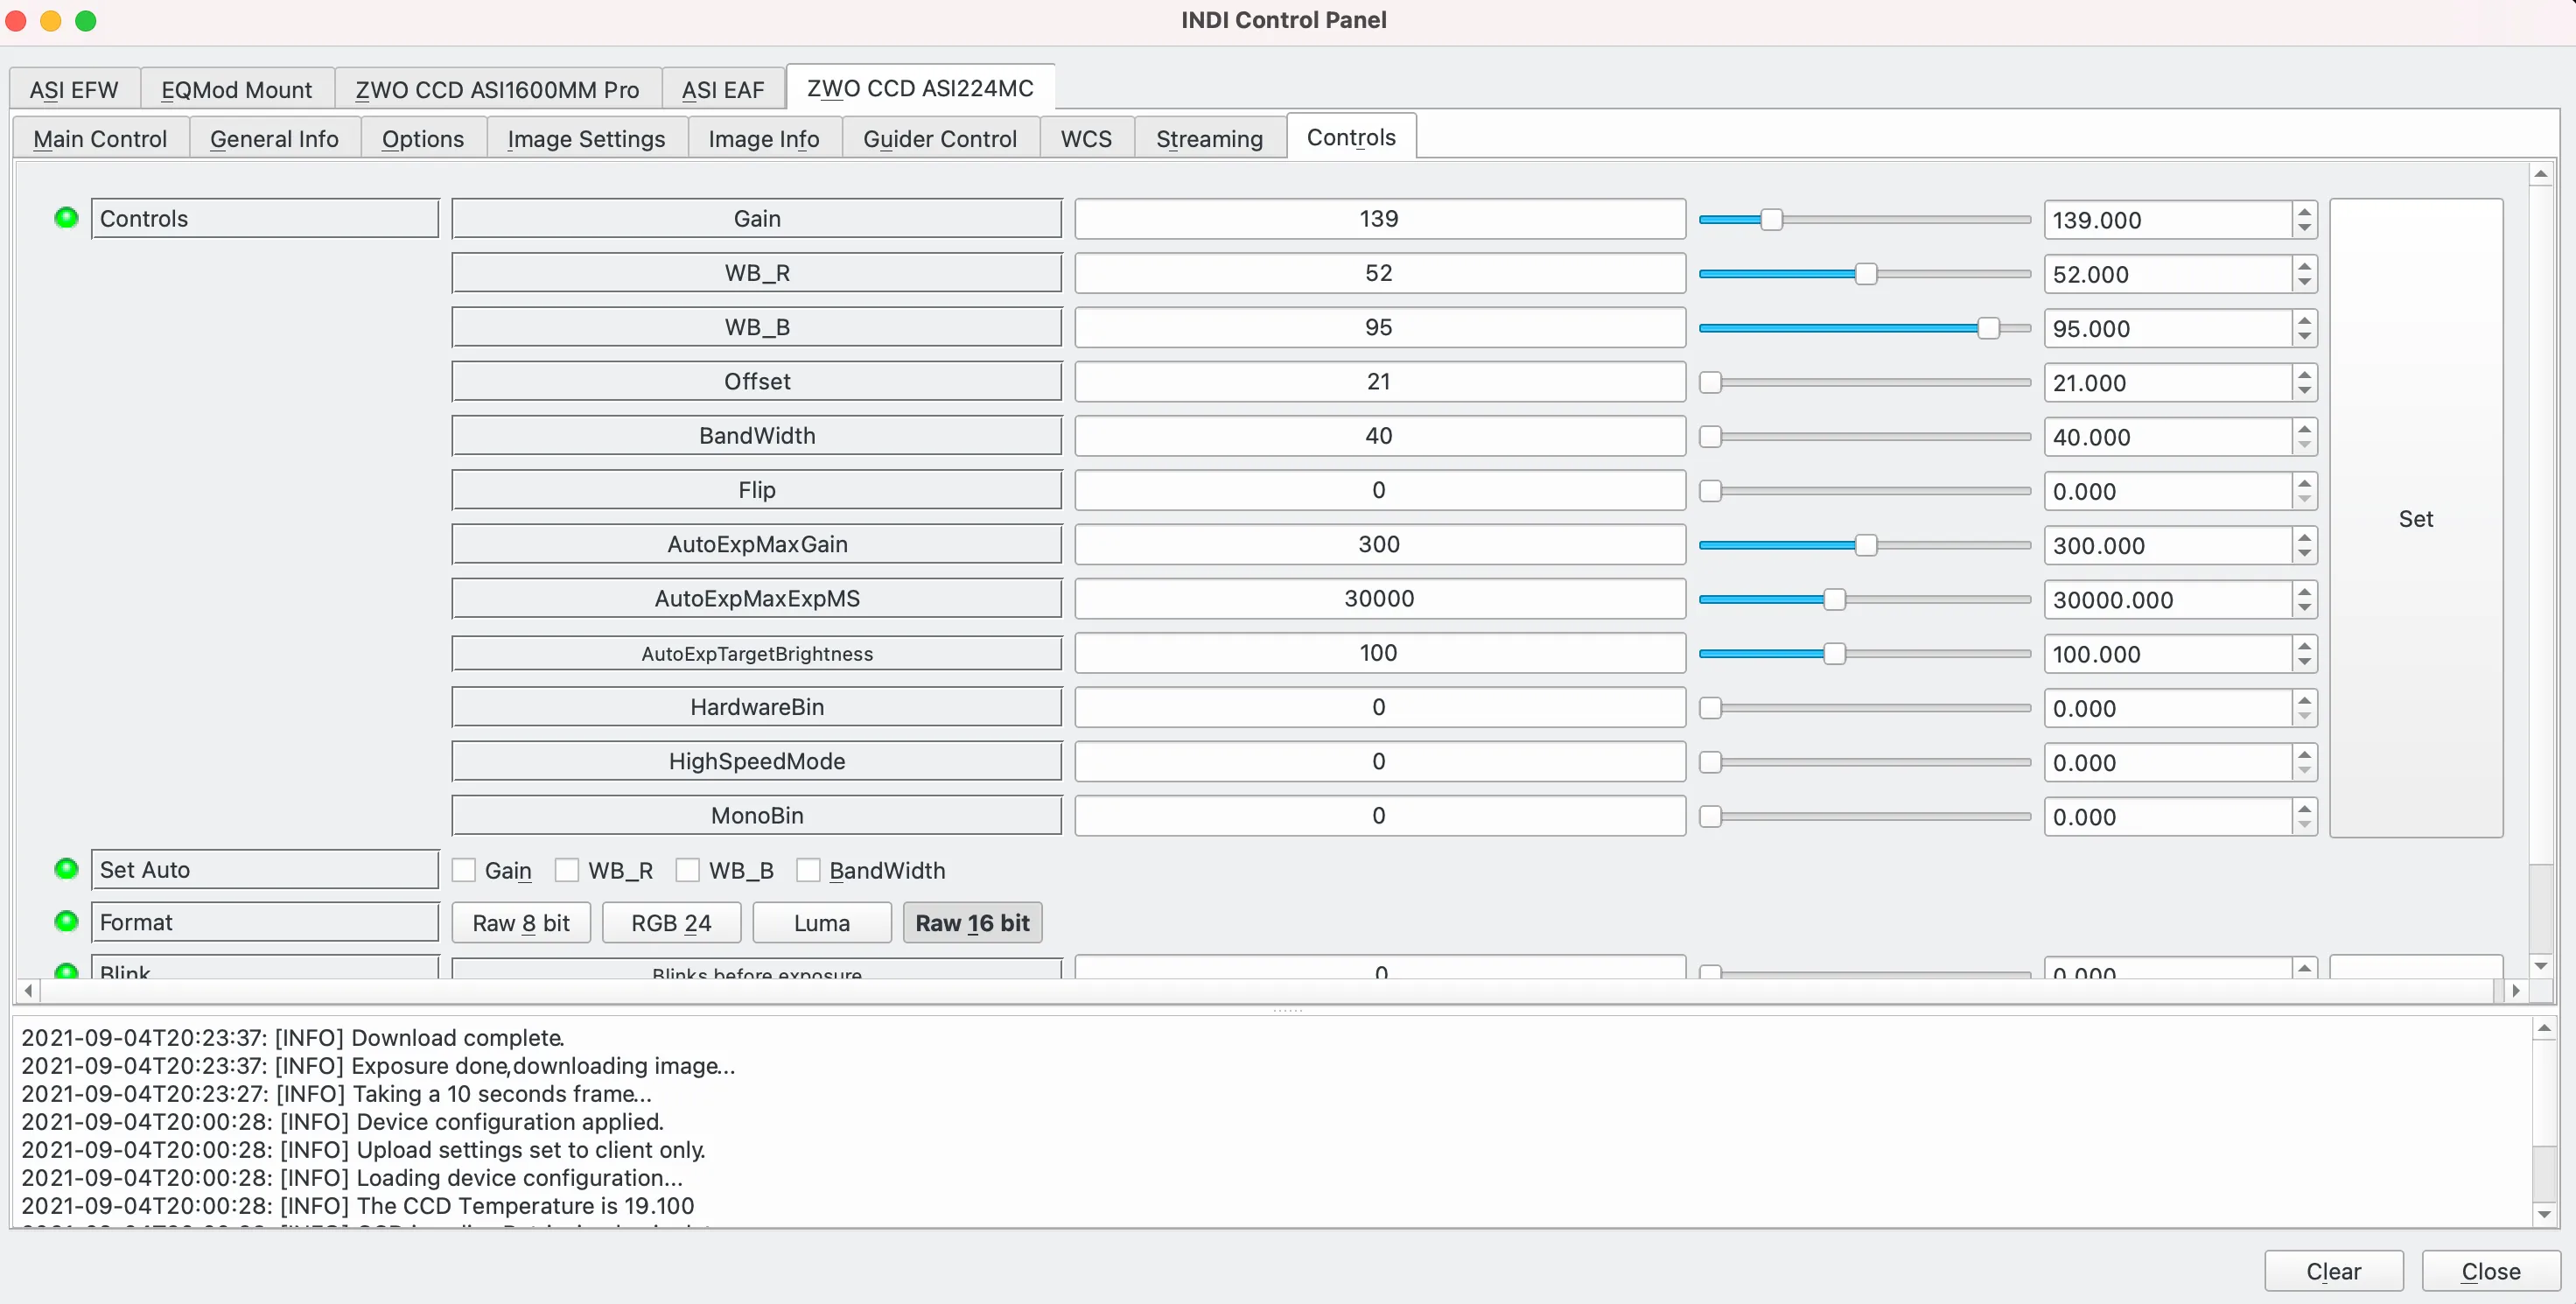Screen dimensions: 2576x1304
Task: Increase the HardwareBin spinbox value
Action: 2304,699
